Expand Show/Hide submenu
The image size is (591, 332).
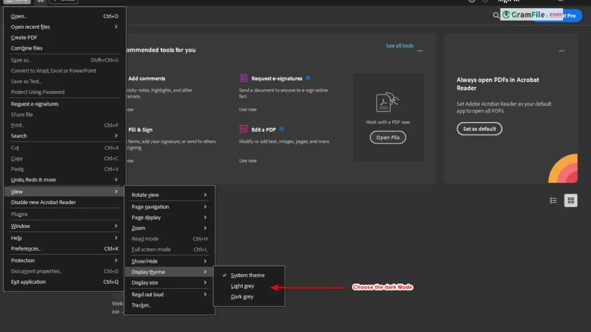coord(169,261)
